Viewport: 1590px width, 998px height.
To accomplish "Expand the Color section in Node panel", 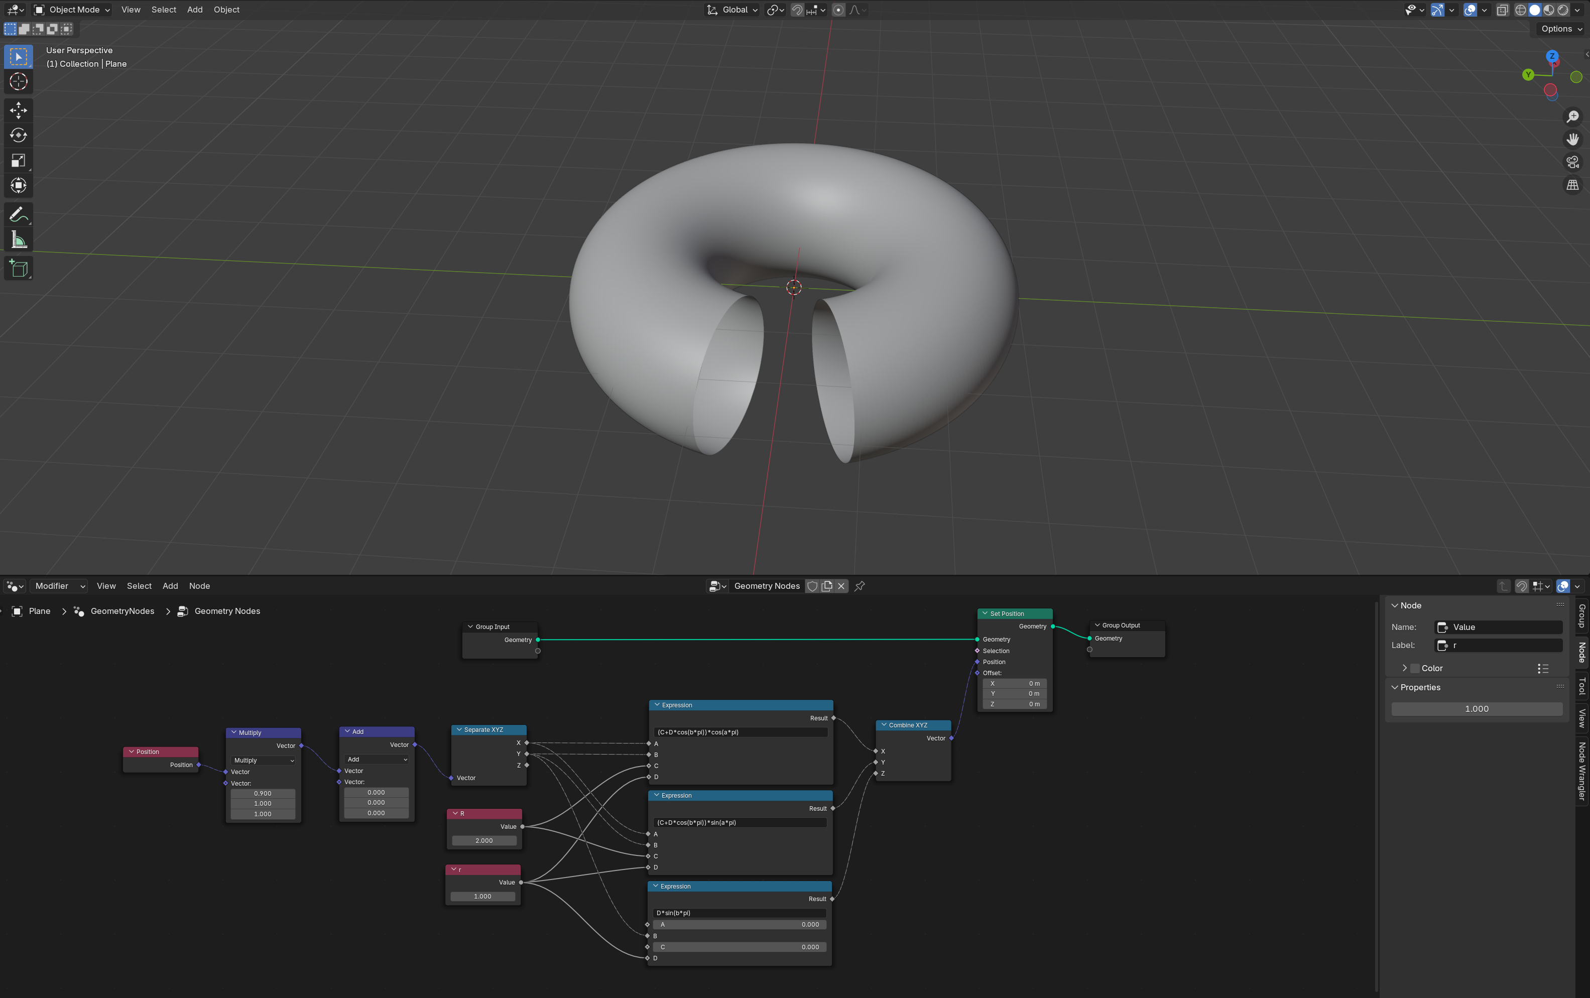I will click(x=1405, y=669).
